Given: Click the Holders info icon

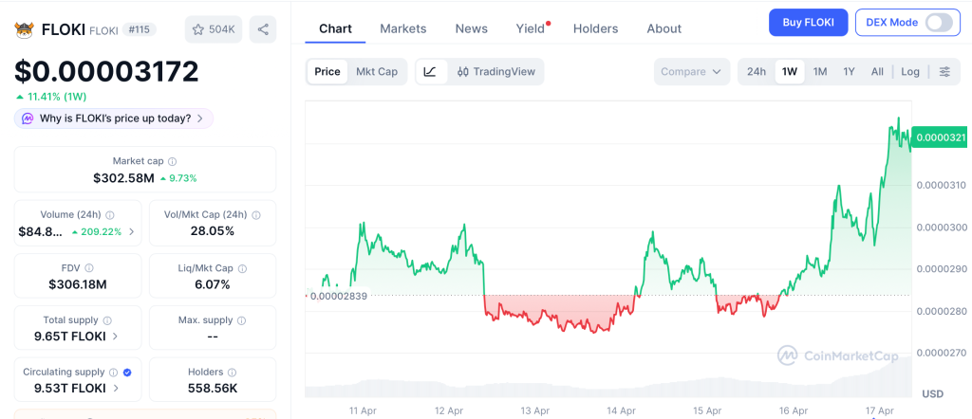Looking at the screenshot, I should point(232,373).
